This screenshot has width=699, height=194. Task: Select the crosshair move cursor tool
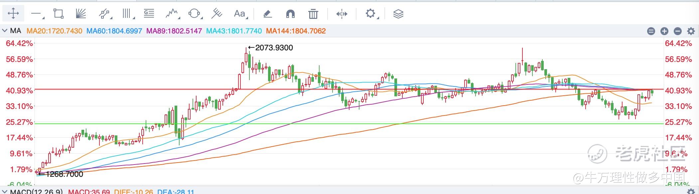pyautogui.click(x=13, y=14)
